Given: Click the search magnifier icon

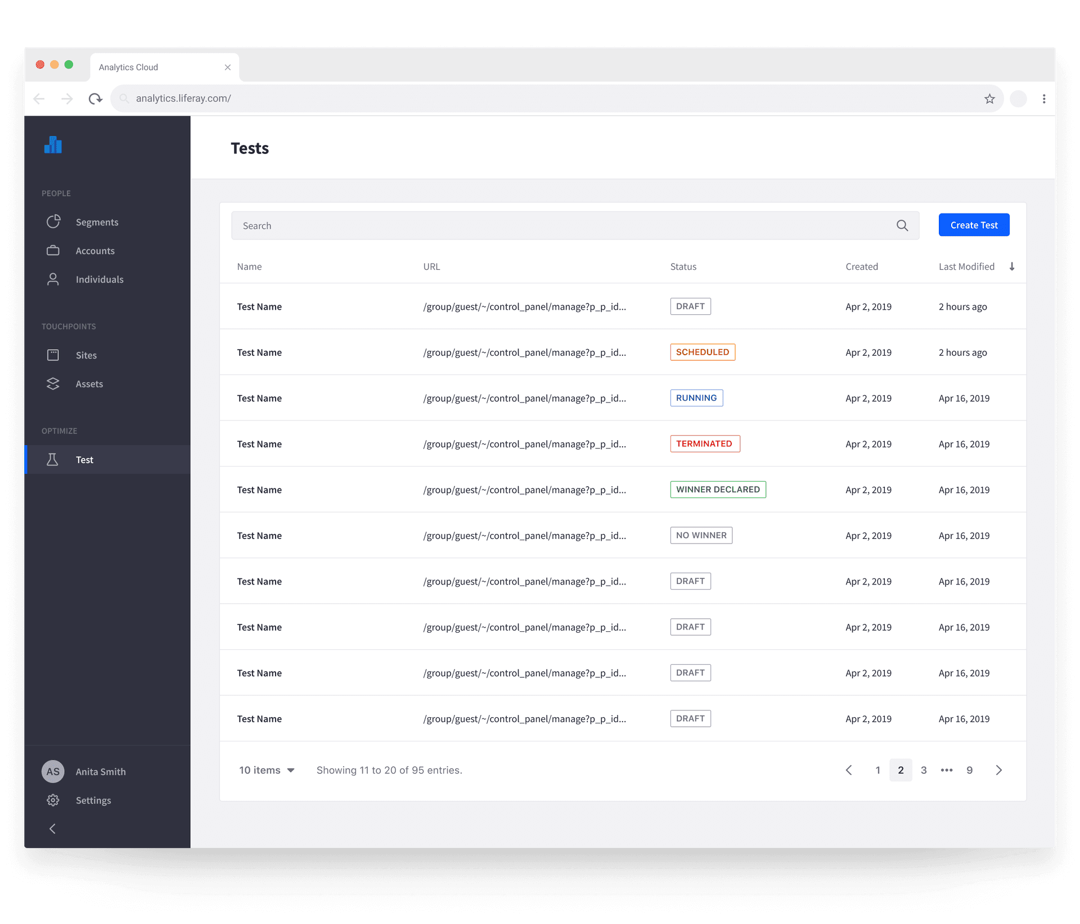Looking at the screenshot, I should (902, 225).
